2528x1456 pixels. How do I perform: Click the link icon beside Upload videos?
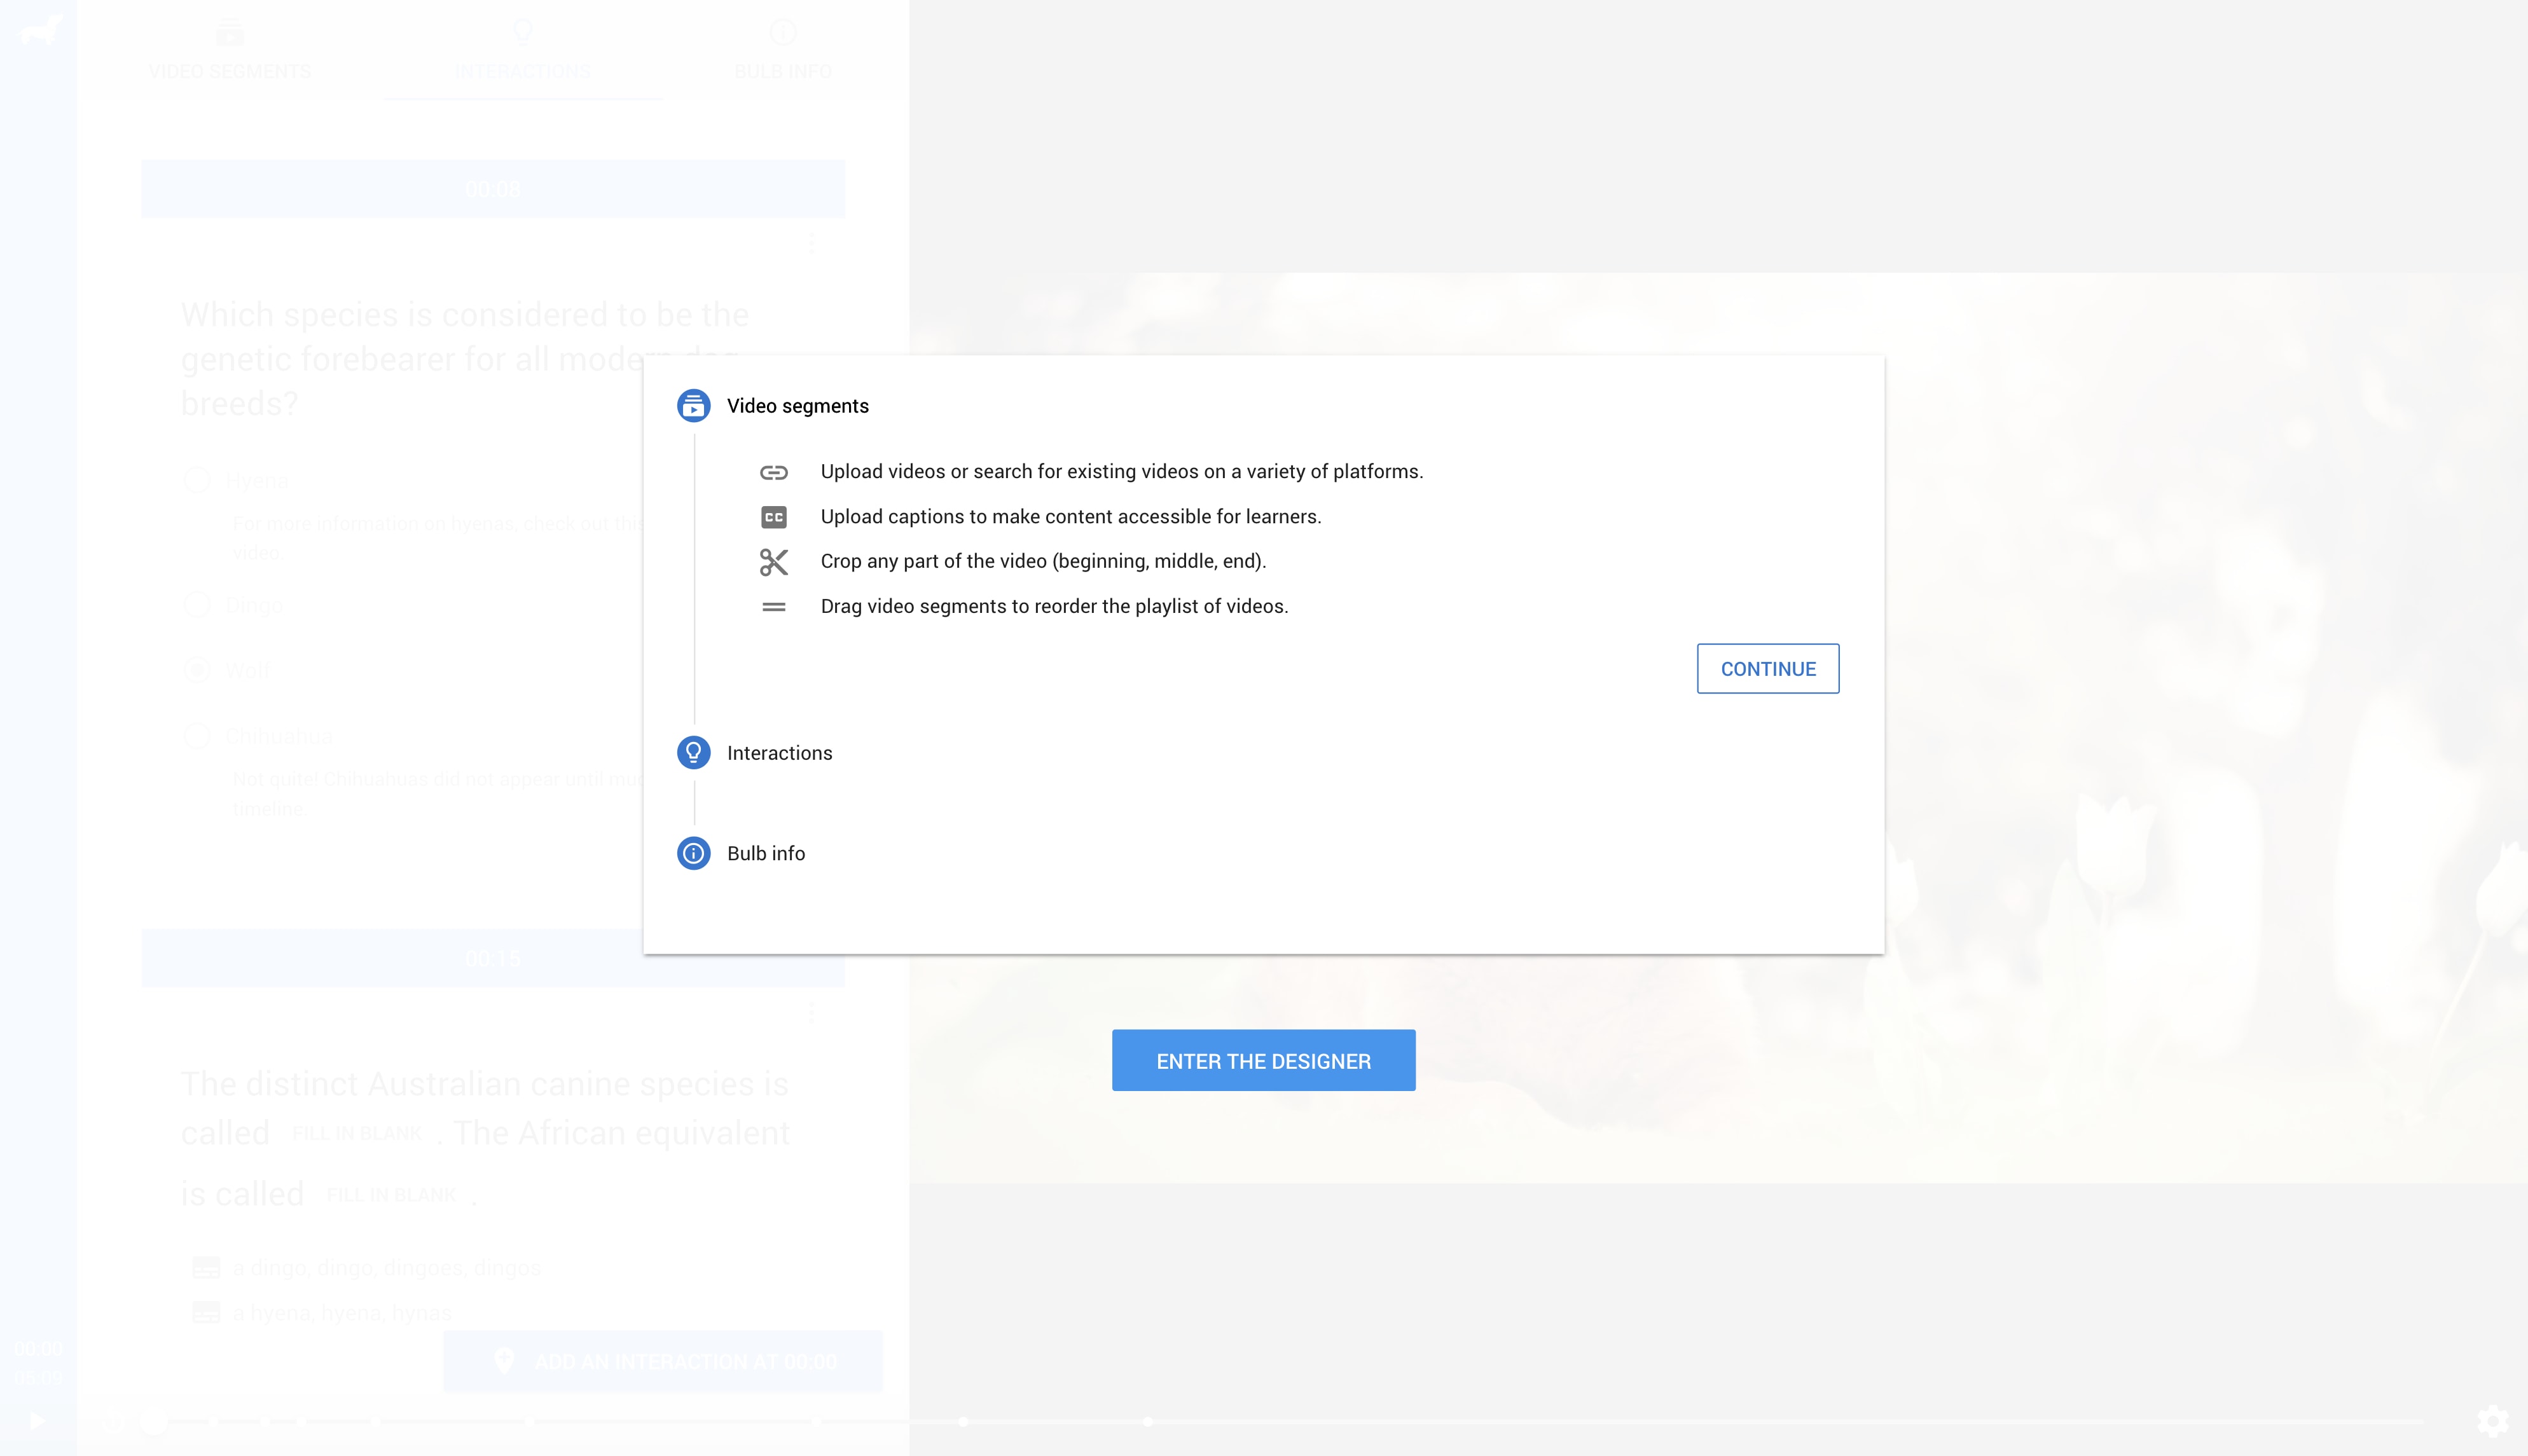point(773,472)
